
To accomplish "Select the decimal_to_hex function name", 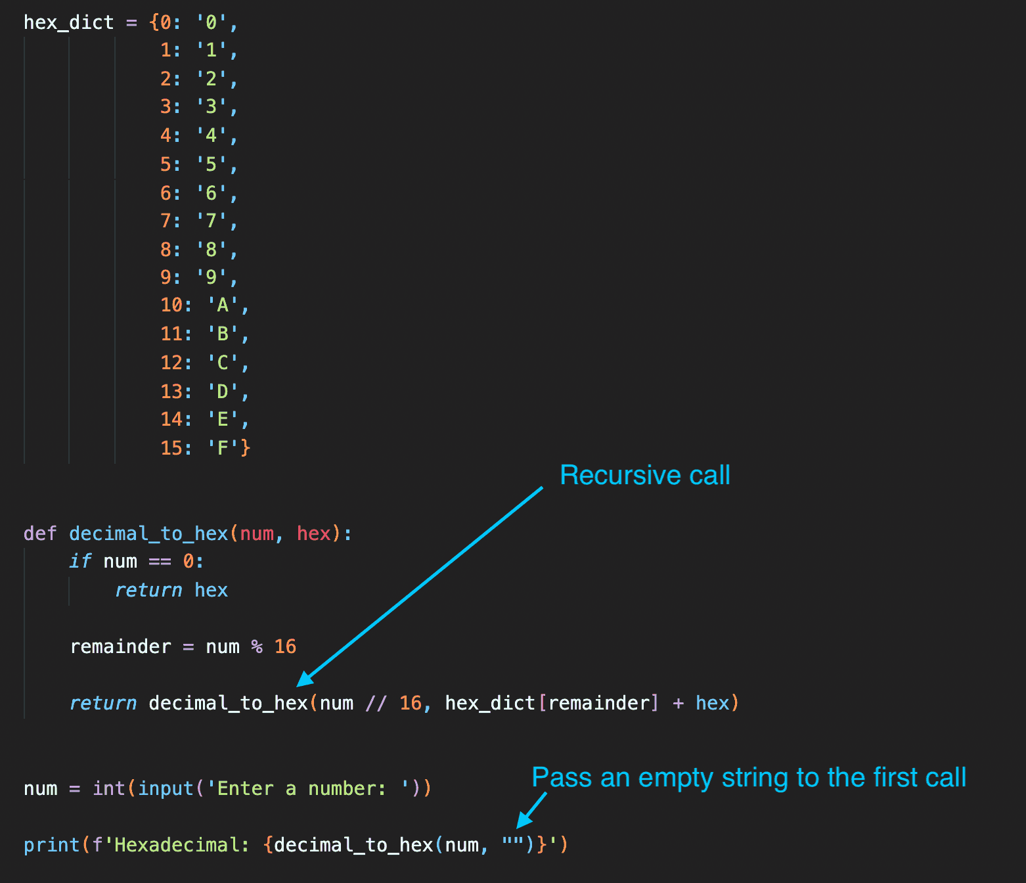I will [x=147, y=533].
